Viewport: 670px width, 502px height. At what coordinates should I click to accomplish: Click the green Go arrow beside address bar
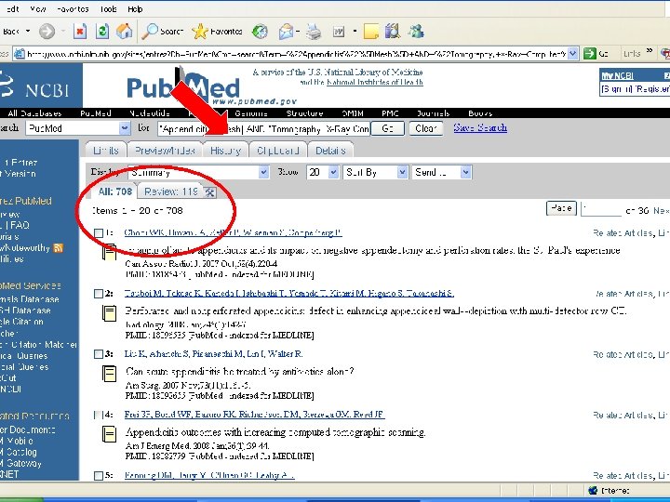[x=590, y=54]
